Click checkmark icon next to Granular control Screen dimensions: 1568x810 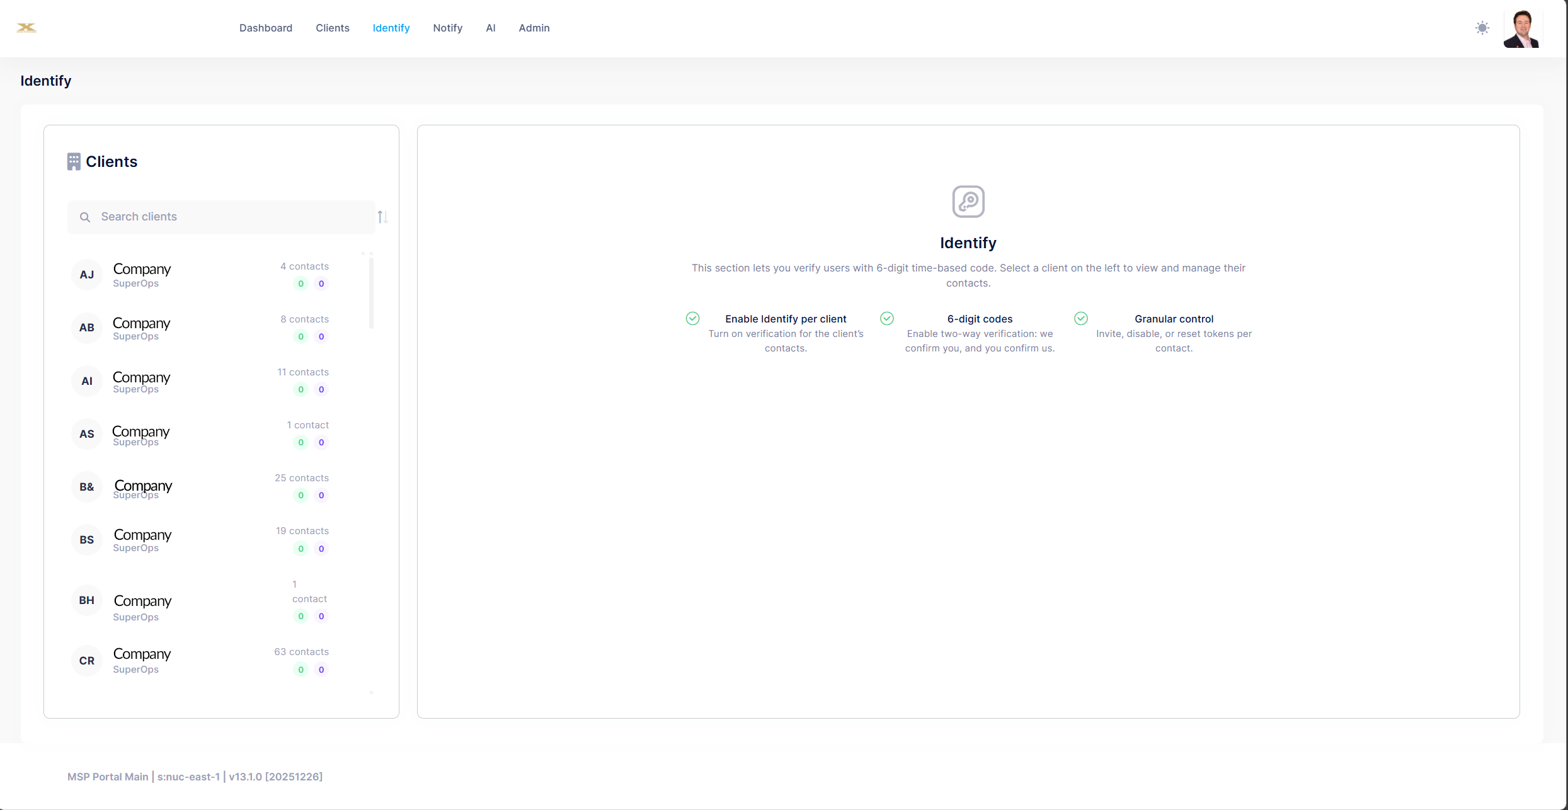click(1080, 319)
